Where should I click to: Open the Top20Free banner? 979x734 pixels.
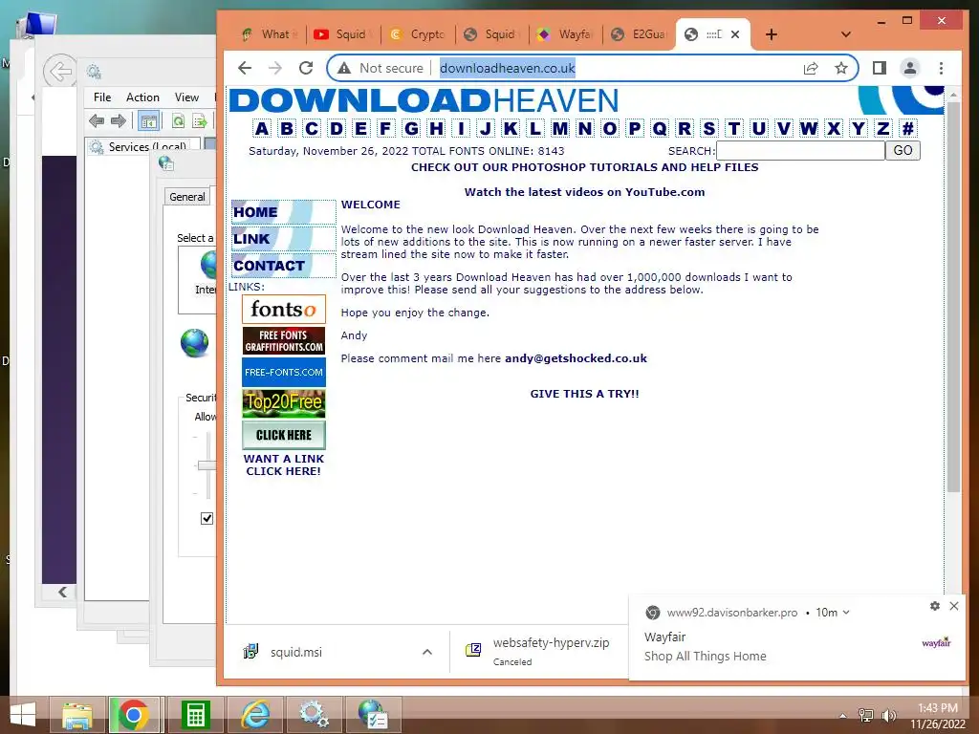click(x=283, y=403)
